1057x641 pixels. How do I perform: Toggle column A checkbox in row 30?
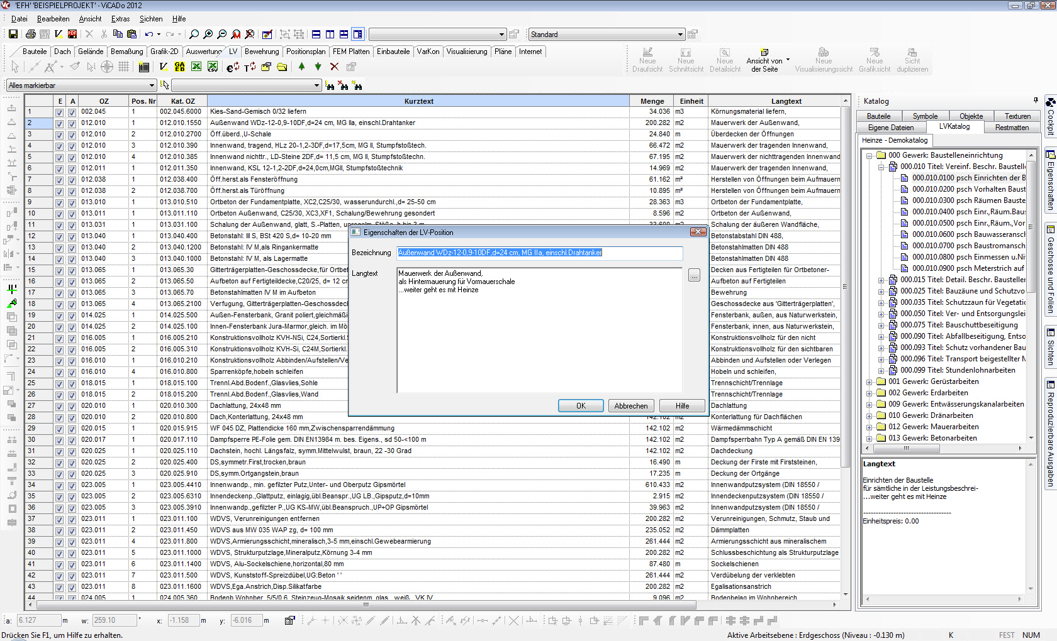[72, 440]
